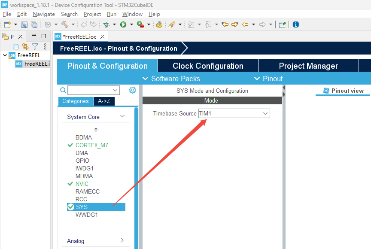Select the SYS peripheral entry
Viewport: 371px width, 249px height.
click(x=96, y=207)
